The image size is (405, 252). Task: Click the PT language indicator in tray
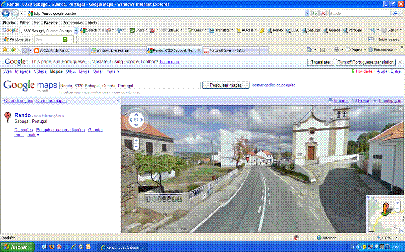352,247
